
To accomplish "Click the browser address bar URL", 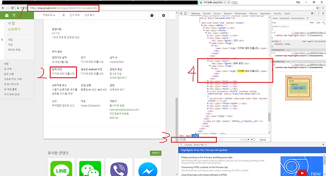I will tap(63, 8).
